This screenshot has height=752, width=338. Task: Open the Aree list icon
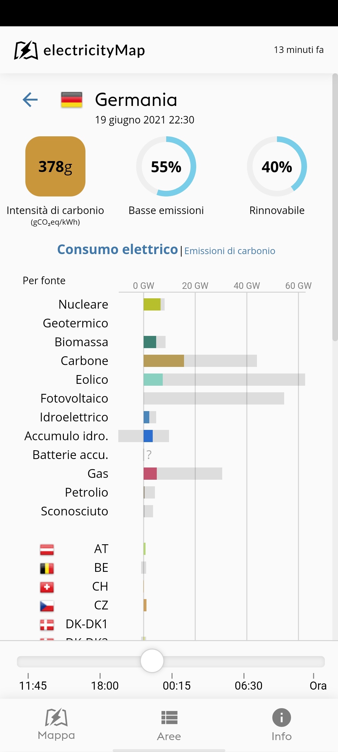[169, 718]
